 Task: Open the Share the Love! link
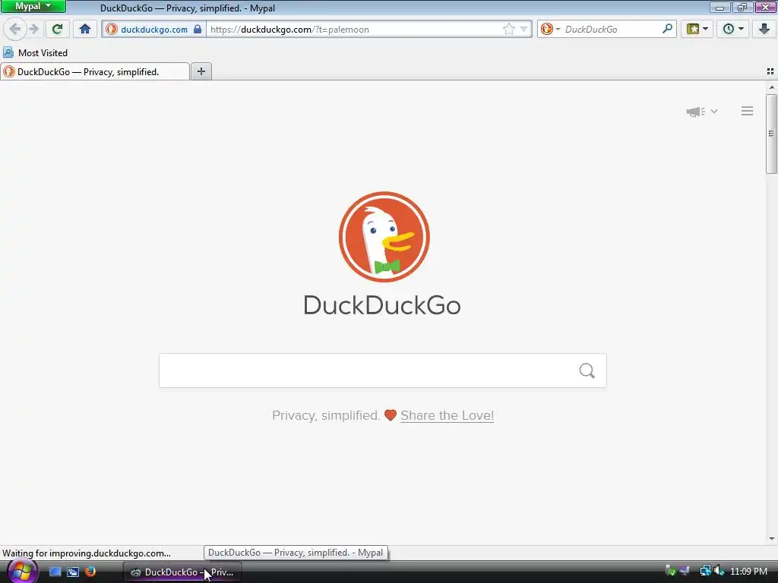tap(447, 415)
